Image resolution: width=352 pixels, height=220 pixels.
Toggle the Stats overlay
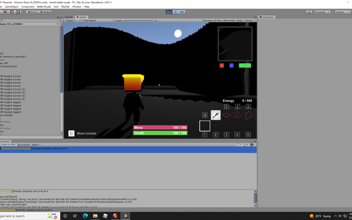click(x=240, y=21)
